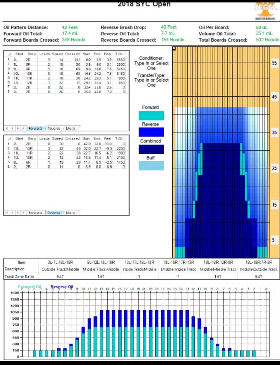Click the 15 foot marker beside the lane

point(274,205)
